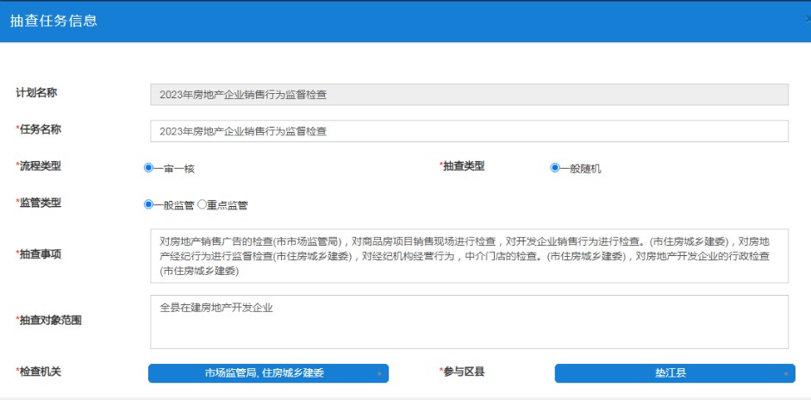This screenshot has height=400, width=811.
Task: Click the 参与区县 label
Action: click(463, 372)
